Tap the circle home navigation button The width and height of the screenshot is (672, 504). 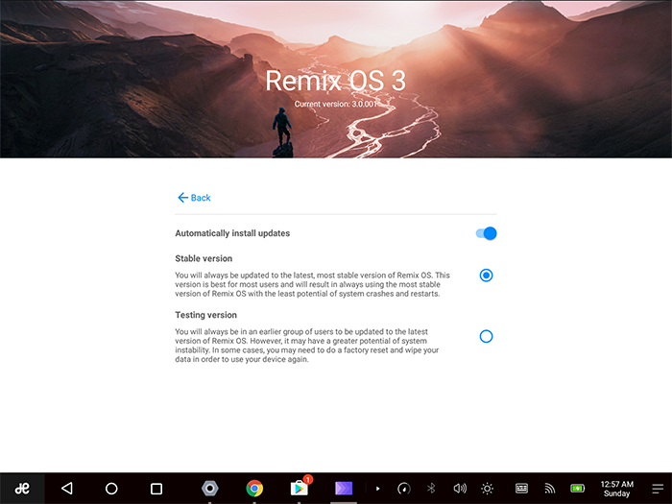[x=111, y=489]
